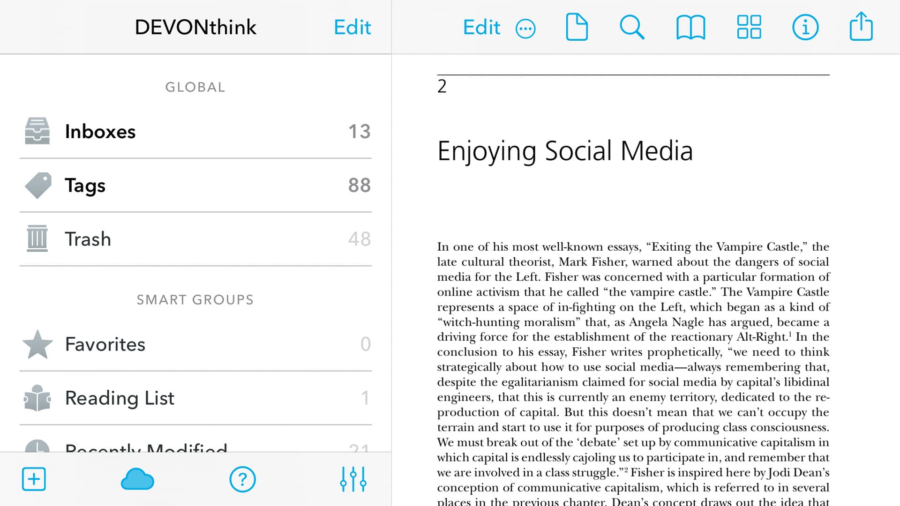Open the book reading view icon
This screenshot has width=900, height=506.
(690, 27)
